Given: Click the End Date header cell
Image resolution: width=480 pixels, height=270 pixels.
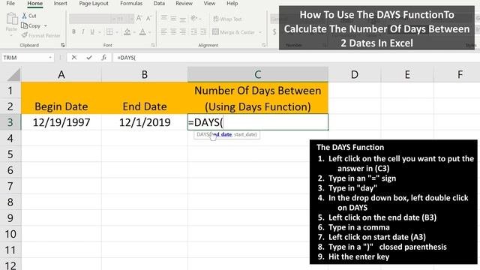Looking at the screenshot, I should pyautogui.click(x=145, y=106).
